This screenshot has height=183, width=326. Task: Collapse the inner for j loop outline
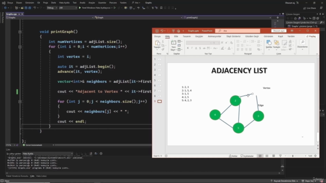point(20,102)
